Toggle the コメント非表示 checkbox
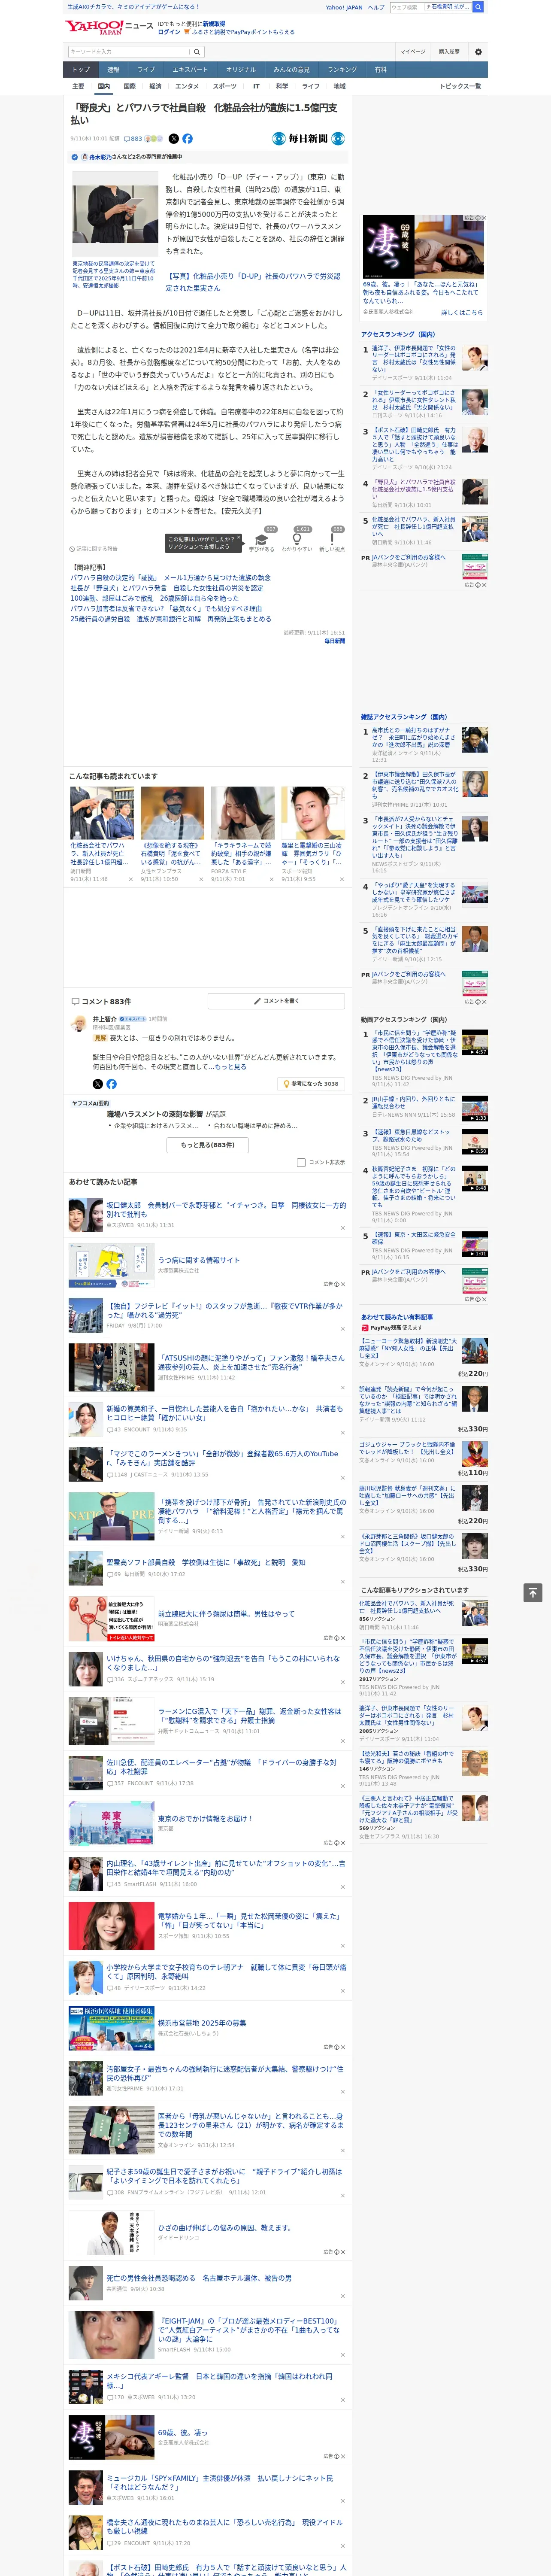The height and width of the screenshot is (2576, 551). [301, 1162]
